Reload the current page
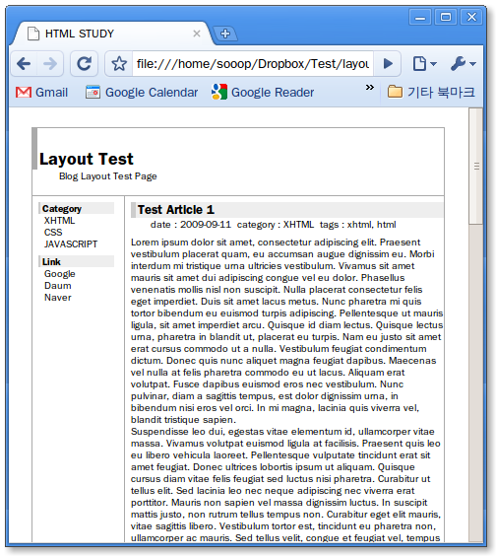This screenshot has width=496, height=556. [x=85, y=64]
